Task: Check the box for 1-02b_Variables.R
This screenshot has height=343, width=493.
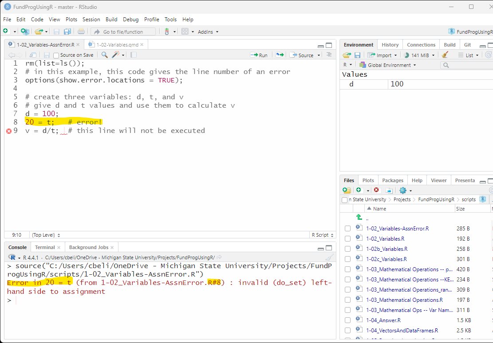Action: point(347,249)
